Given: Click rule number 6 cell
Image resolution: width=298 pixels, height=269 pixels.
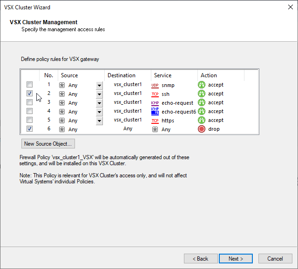Looking at the screenshot, I should point(49,128).
